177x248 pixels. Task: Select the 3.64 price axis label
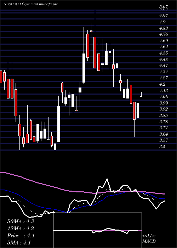(164, 134)
